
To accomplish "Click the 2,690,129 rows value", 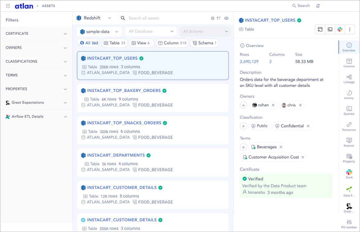I will pyautogui.click(x=249, y=62).
